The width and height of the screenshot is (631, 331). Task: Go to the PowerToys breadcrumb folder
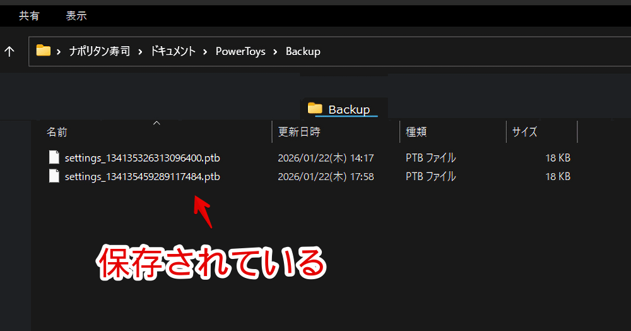point(240,52)
